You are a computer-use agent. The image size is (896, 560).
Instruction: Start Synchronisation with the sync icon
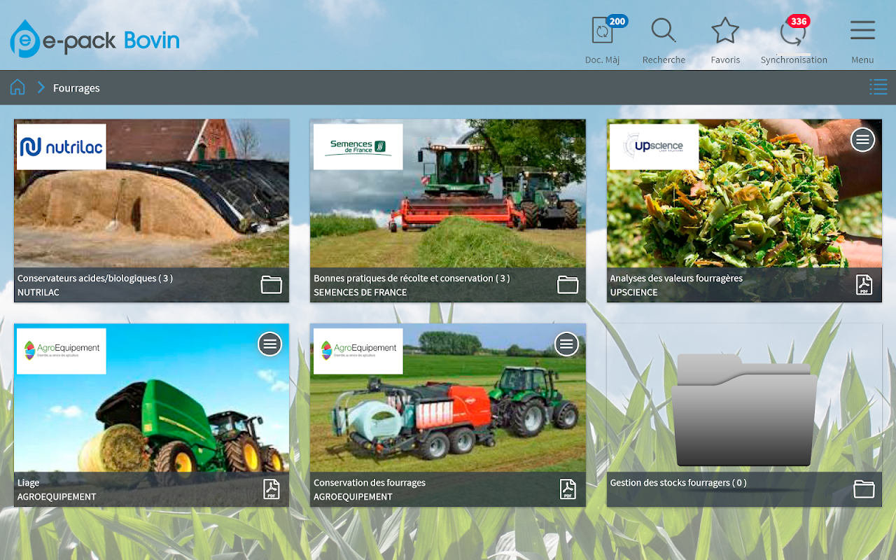pos(793,34)
